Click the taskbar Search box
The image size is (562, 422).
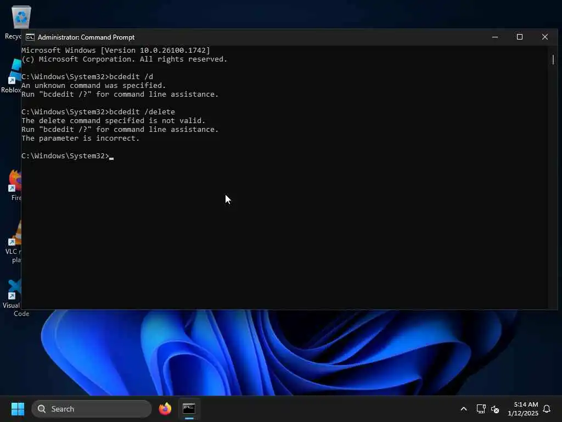tap(92, 409)
